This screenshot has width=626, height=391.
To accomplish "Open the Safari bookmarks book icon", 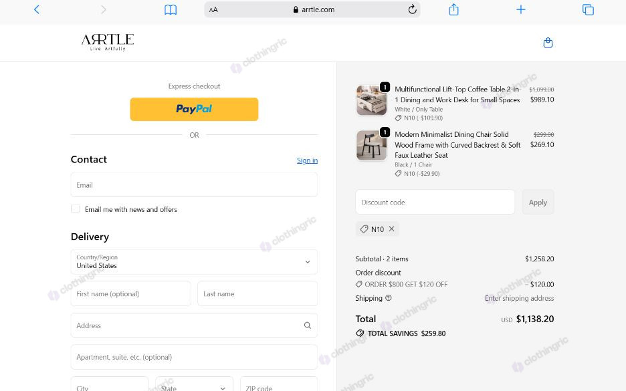I will click(171, 9).
